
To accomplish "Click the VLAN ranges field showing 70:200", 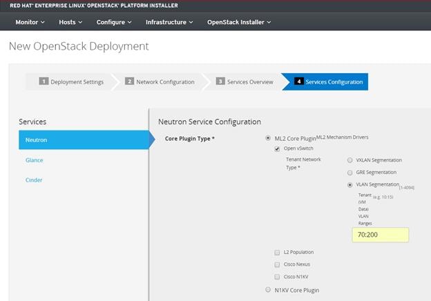I will [x=381, y=235].
